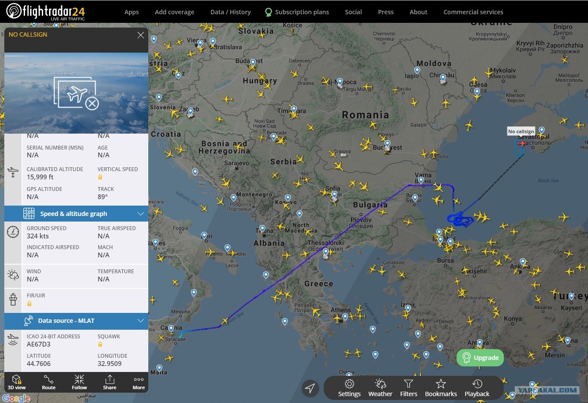Open Add coverage page

175,12
